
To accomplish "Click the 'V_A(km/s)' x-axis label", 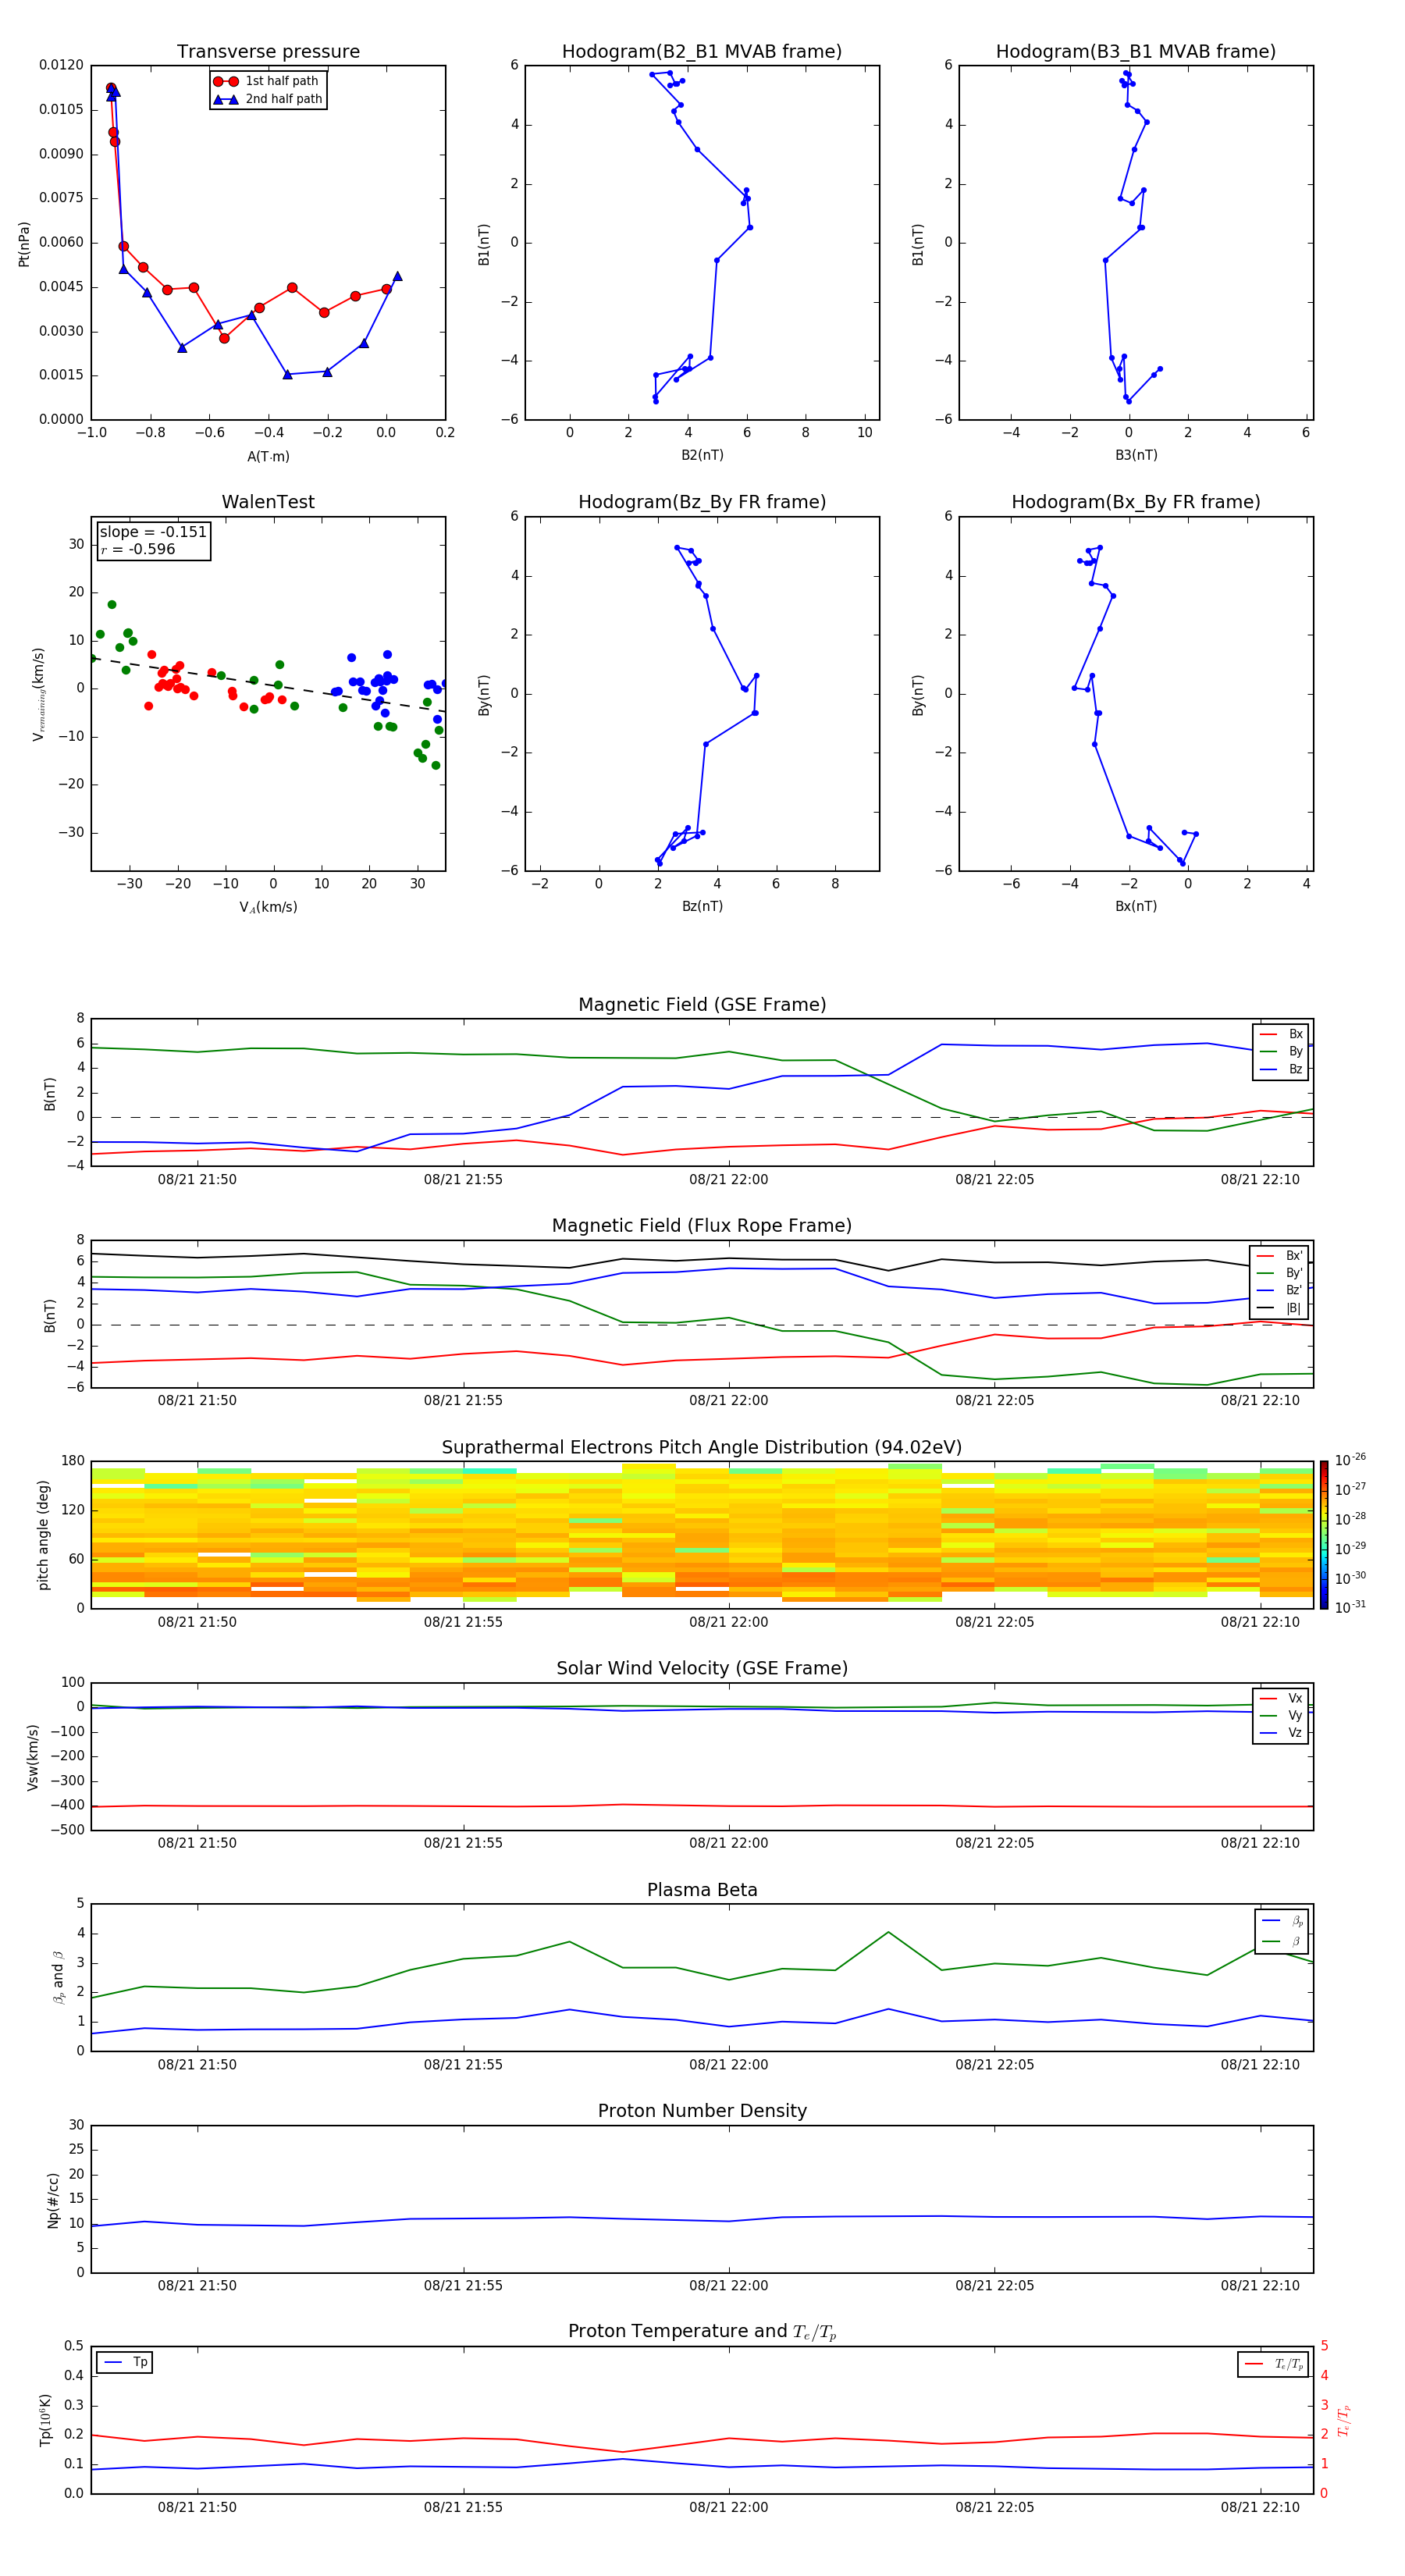I will point(268,908).
